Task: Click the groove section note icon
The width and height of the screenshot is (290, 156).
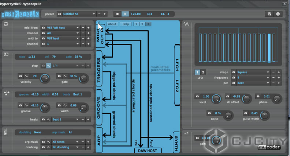Action: (7, 93)
